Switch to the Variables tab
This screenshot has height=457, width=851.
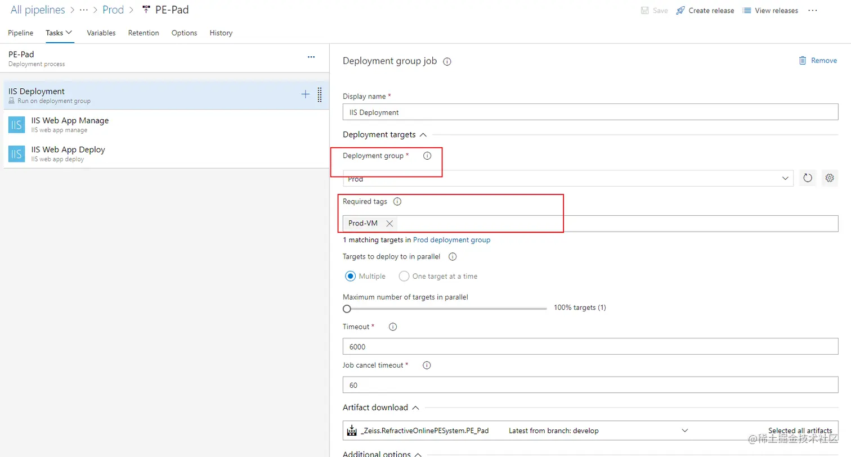click(x=101, y=33)
